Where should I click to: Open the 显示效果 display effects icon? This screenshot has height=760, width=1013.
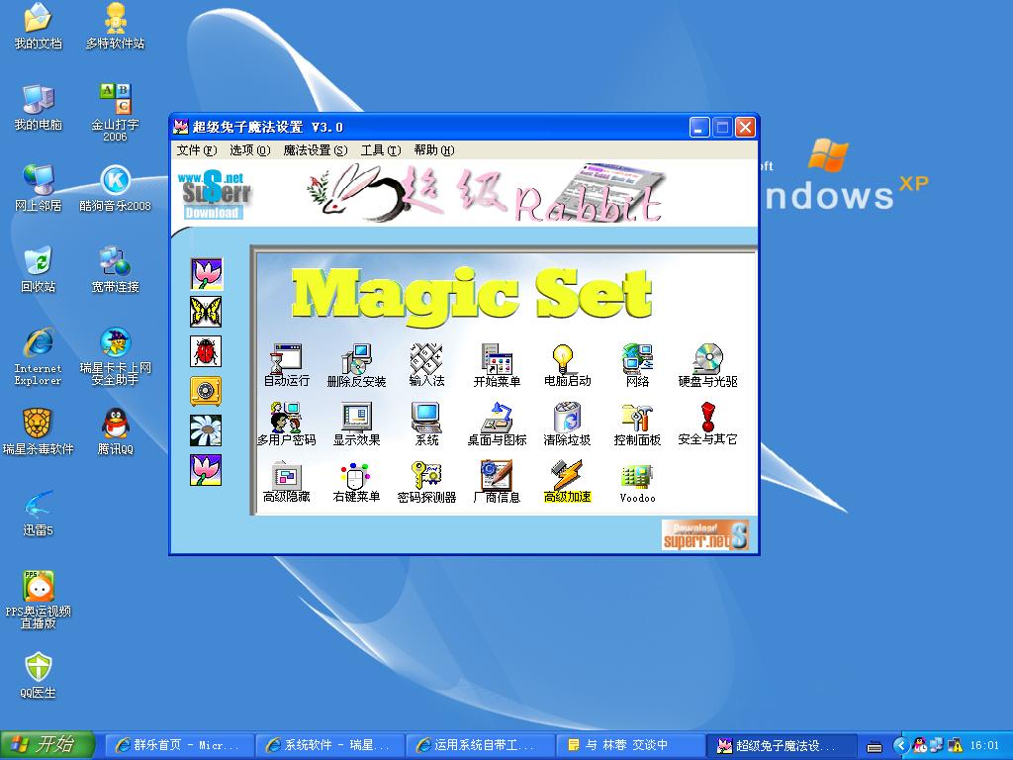point(356,424)
